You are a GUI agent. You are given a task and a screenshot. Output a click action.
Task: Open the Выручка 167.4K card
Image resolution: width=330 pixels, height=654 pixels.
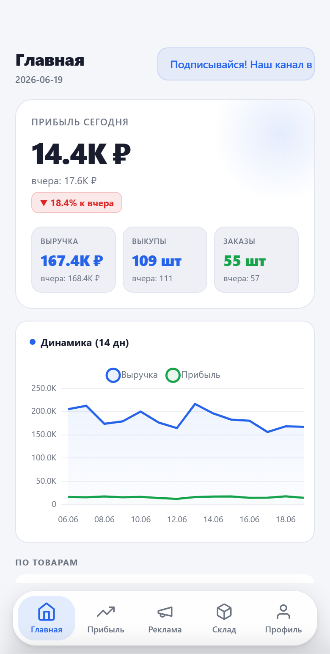click(74, 260)
